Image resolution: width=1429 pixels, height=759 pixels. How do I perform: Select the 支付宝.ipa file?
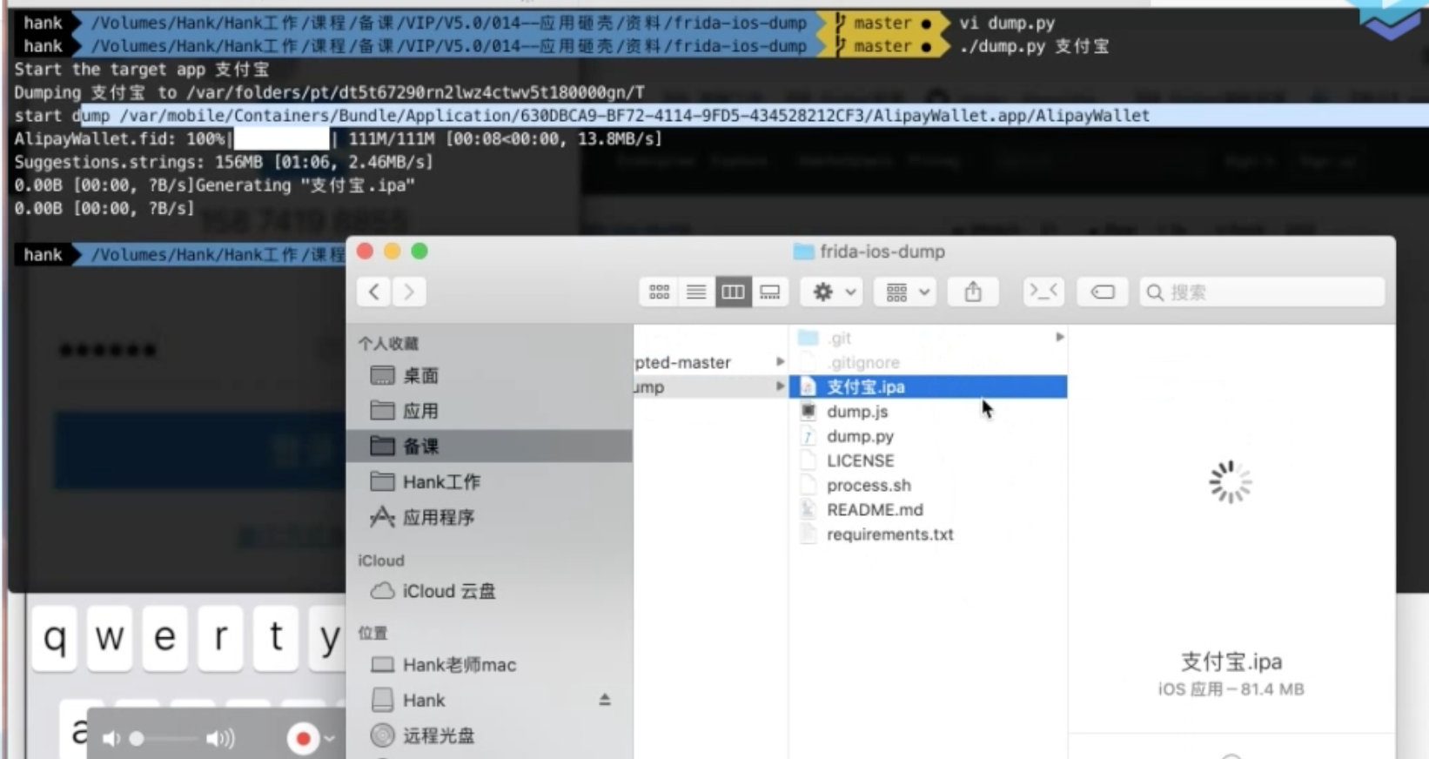pyautogui.click(x=928, y=386)
